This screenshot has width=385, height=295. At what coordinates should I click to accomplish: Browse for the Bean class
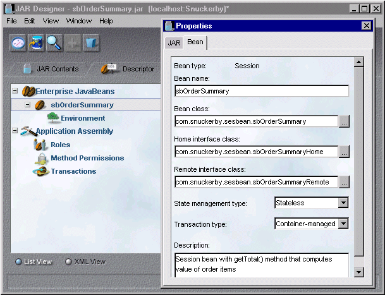(344, 121)
